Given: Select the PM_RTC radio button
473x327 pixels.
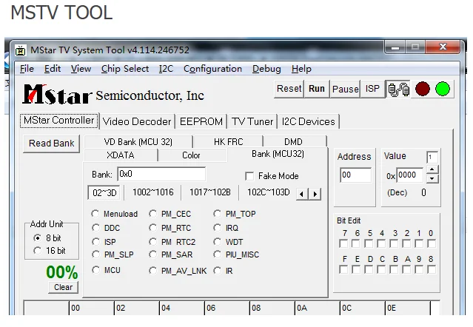Looking at the screenshot, I should [x=153, y=228].
